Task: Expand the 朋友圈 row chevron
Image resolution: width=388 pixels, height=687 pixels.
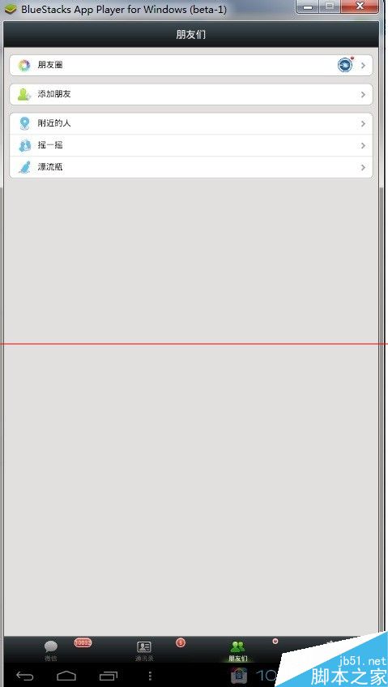Action: coord(363,65)
